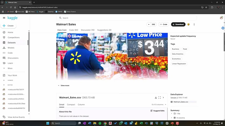Open Models in the sidebar

coord(11,48)
